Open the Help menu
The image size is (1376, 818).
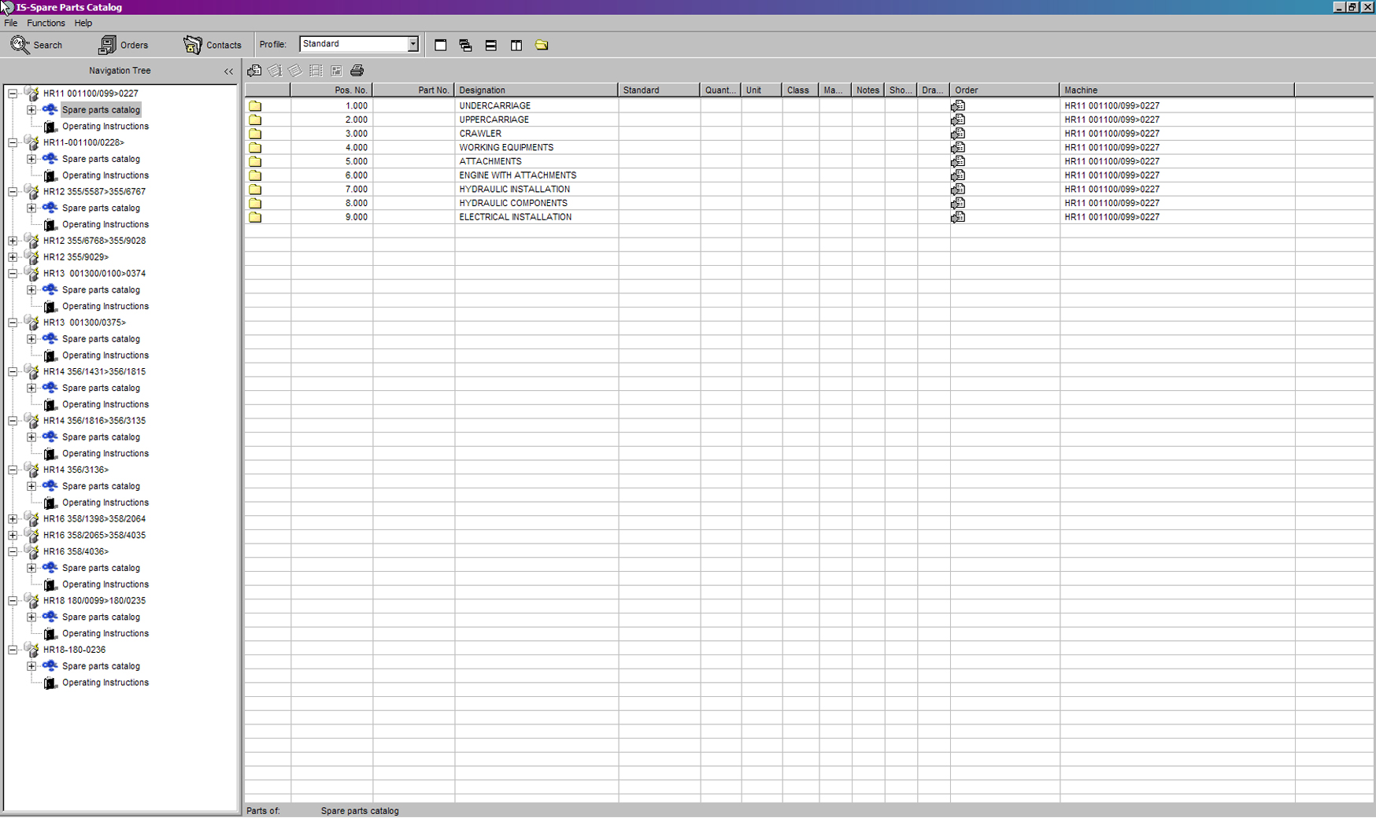point(83,23)
